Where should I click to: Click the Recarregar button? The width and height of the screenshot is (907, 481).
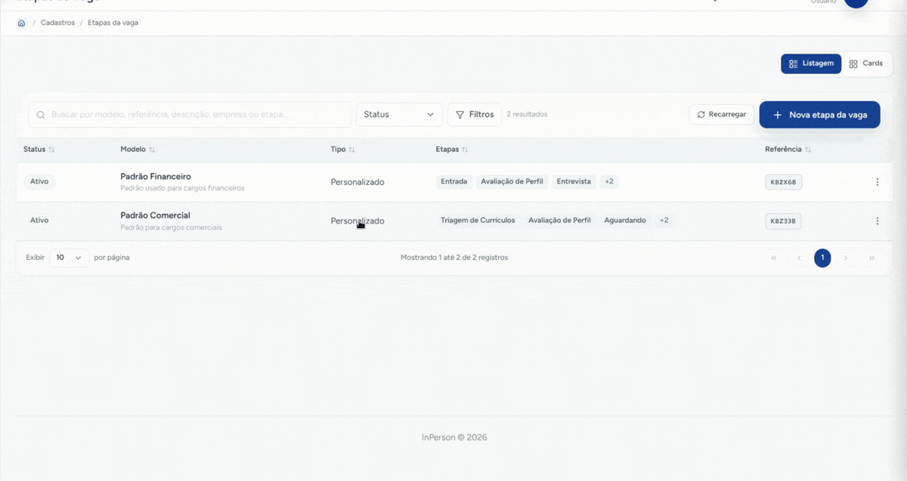(x=722, y=115)
